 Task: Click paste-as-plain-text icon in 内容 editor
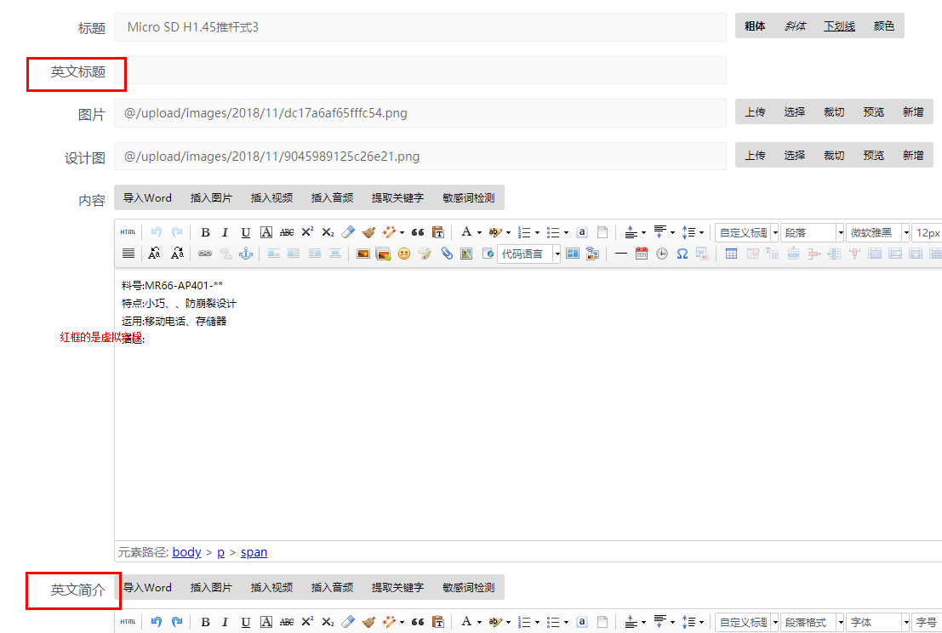point(438,231)
